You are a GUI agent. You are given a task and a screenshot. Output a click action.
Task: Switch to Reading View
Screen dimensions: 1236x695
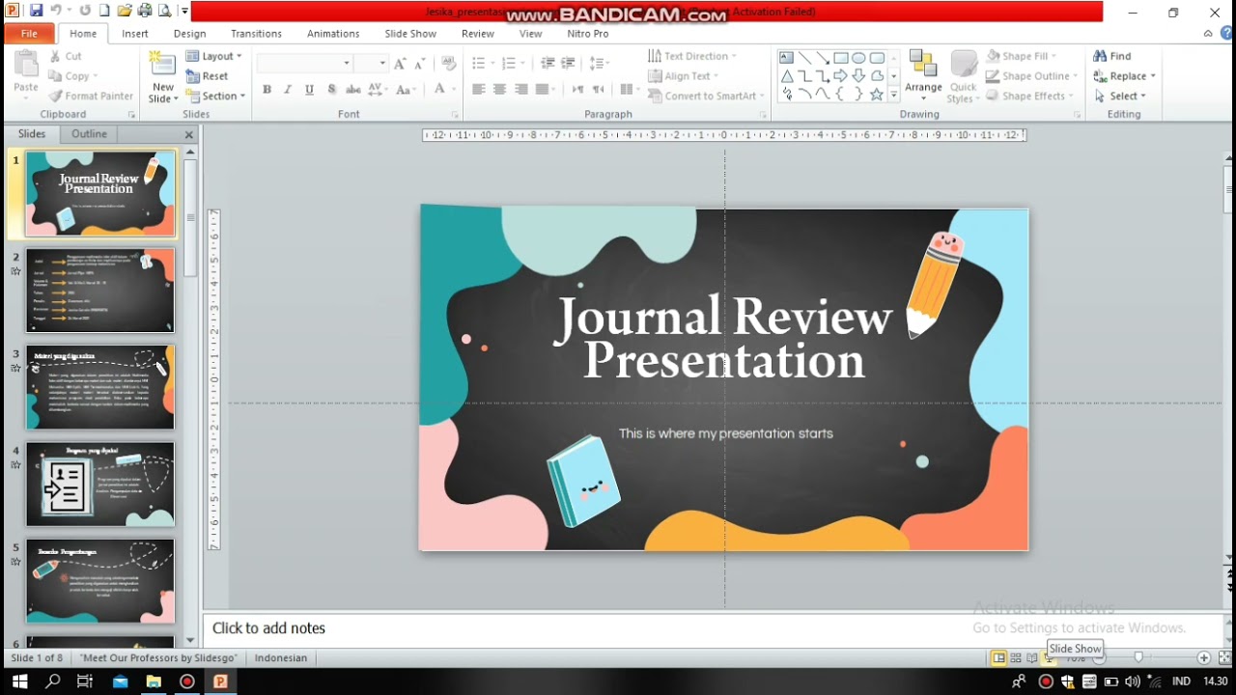click(1032, 658)
